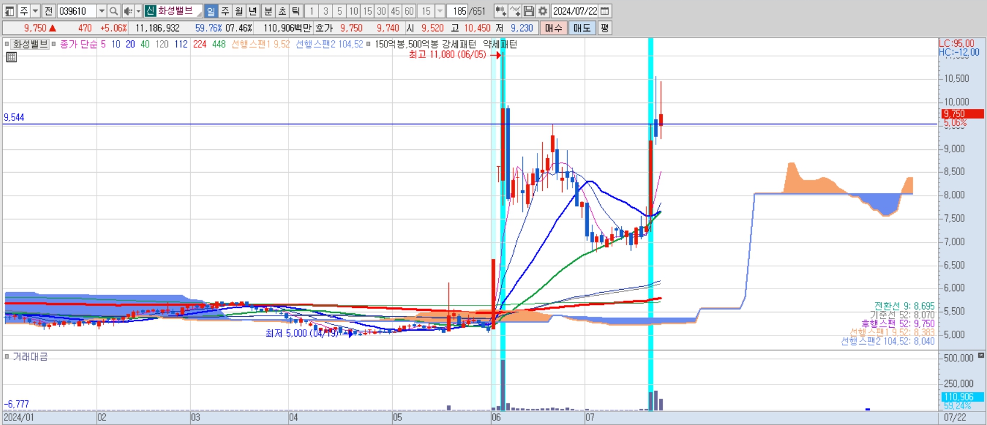Select the daily (일) chart period
The height and width of the screenshot is (425, 987).
(x=211, y=11)
